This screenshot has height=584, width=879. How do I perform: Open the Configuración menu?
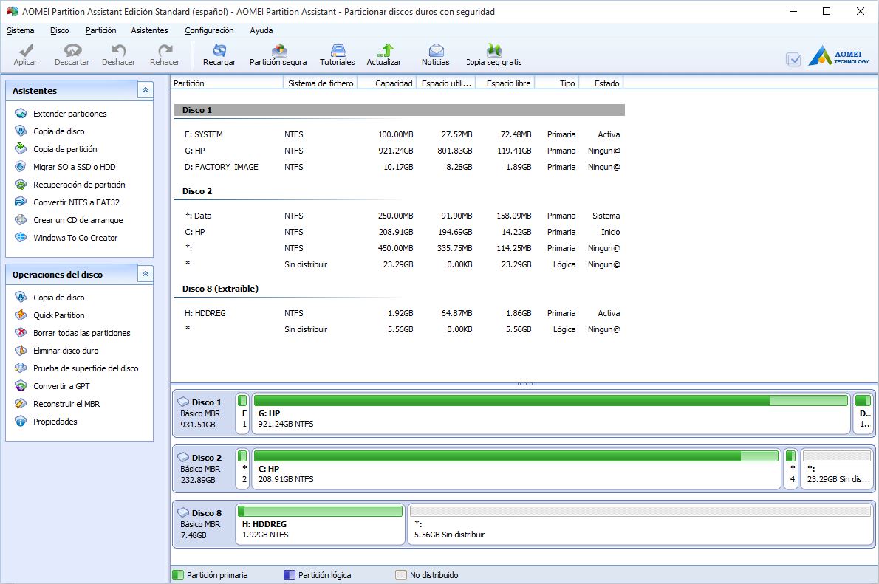pyautogui.click(x=209, y=30)
